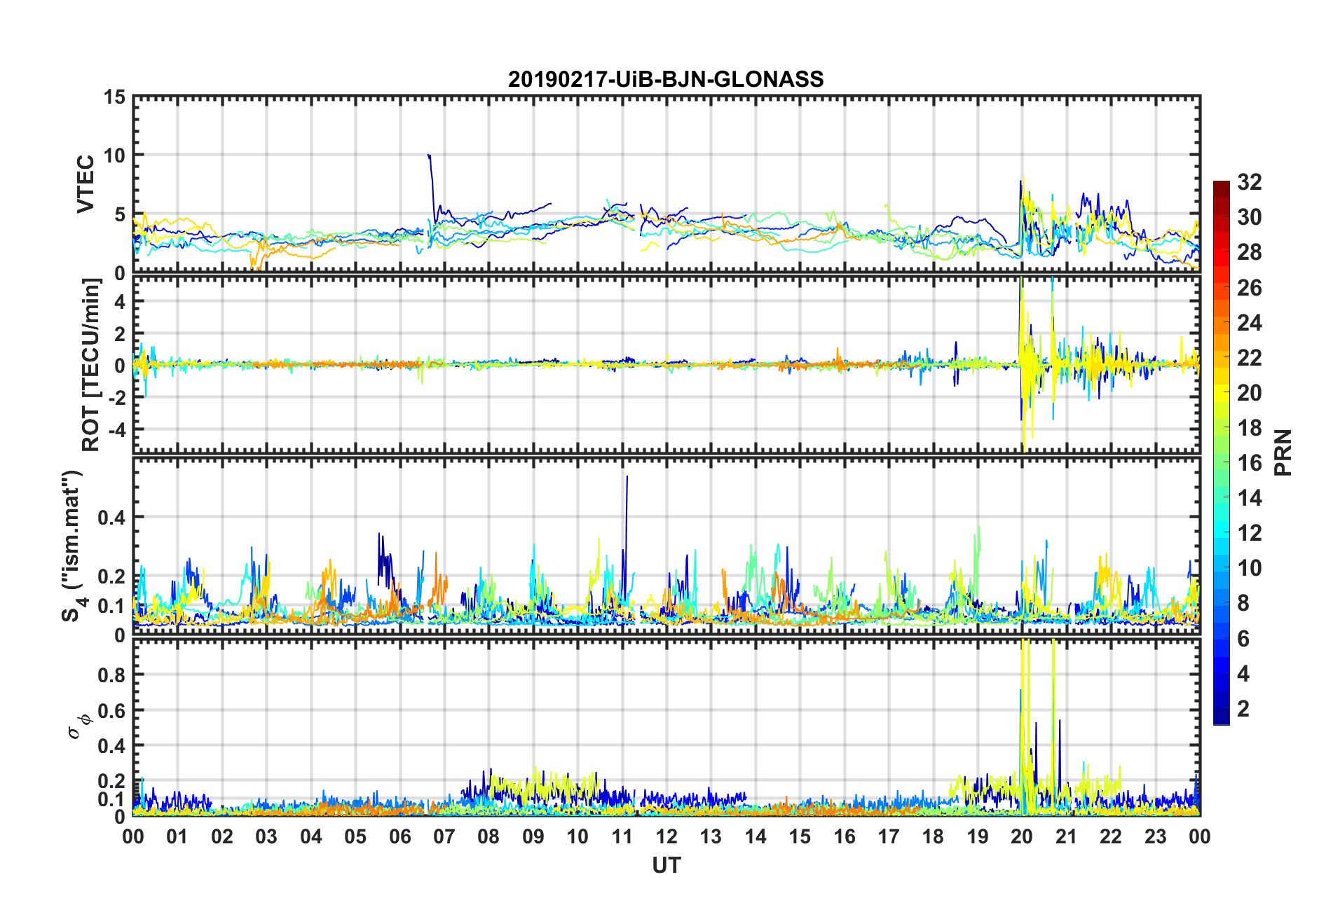
Task: Select the 30 label on the PRN colorbar
Action: tap(1250, 217)
